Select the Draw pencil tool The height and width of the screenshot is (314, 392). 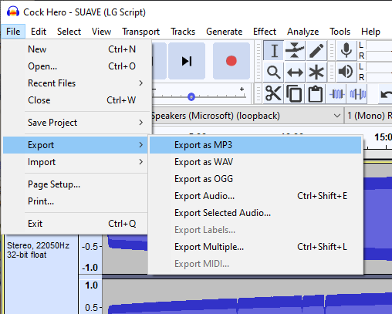(x=316, y=50)
